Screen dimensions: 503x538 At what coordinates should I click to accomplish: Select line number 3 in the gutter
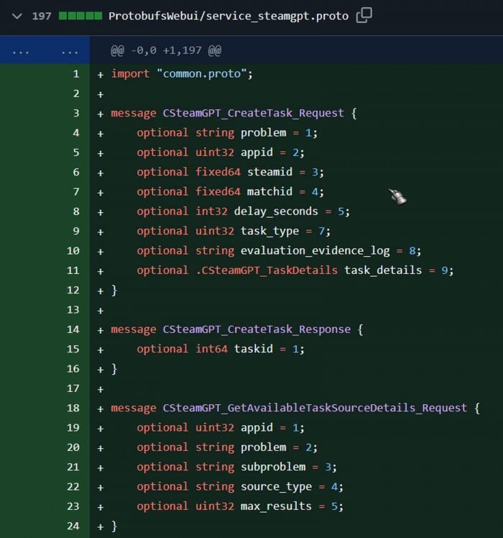click(75, 114)
